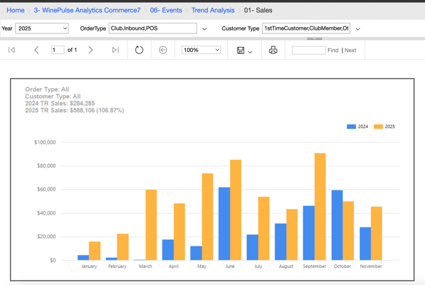
Task: Go to 06- Events breadcrumb
Action: click(166, 10)
